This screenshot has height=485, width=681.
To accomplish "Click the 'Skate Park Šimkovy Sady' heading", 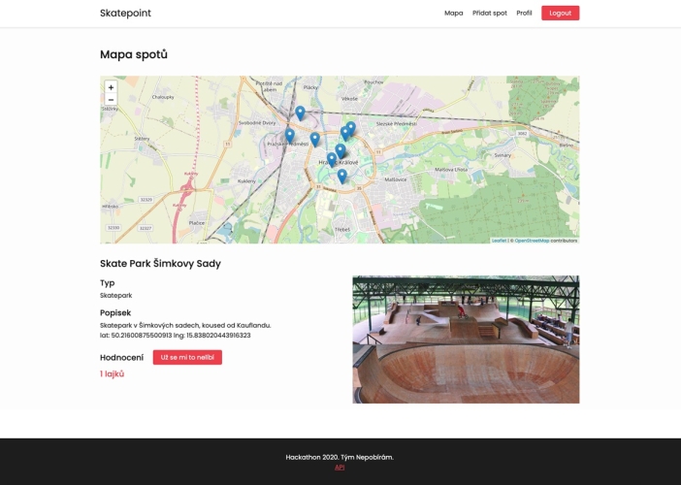I will coord(160,263).
